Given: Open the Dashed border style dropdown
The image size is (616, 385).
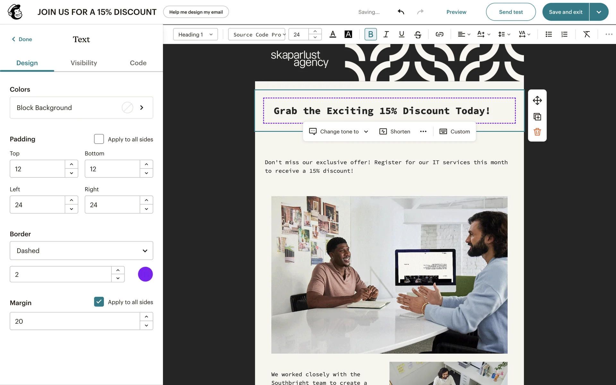Looking at the screenshot, I should 81,251.
